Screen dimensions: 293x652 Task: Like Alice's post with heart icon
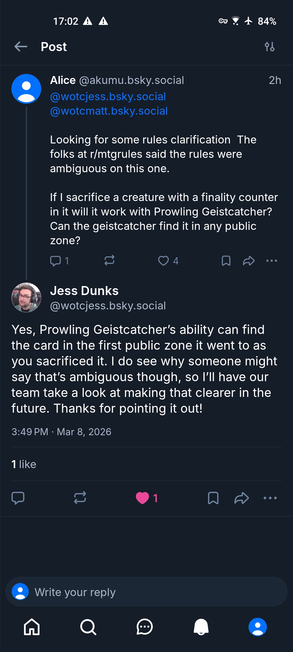coord(163,261)
